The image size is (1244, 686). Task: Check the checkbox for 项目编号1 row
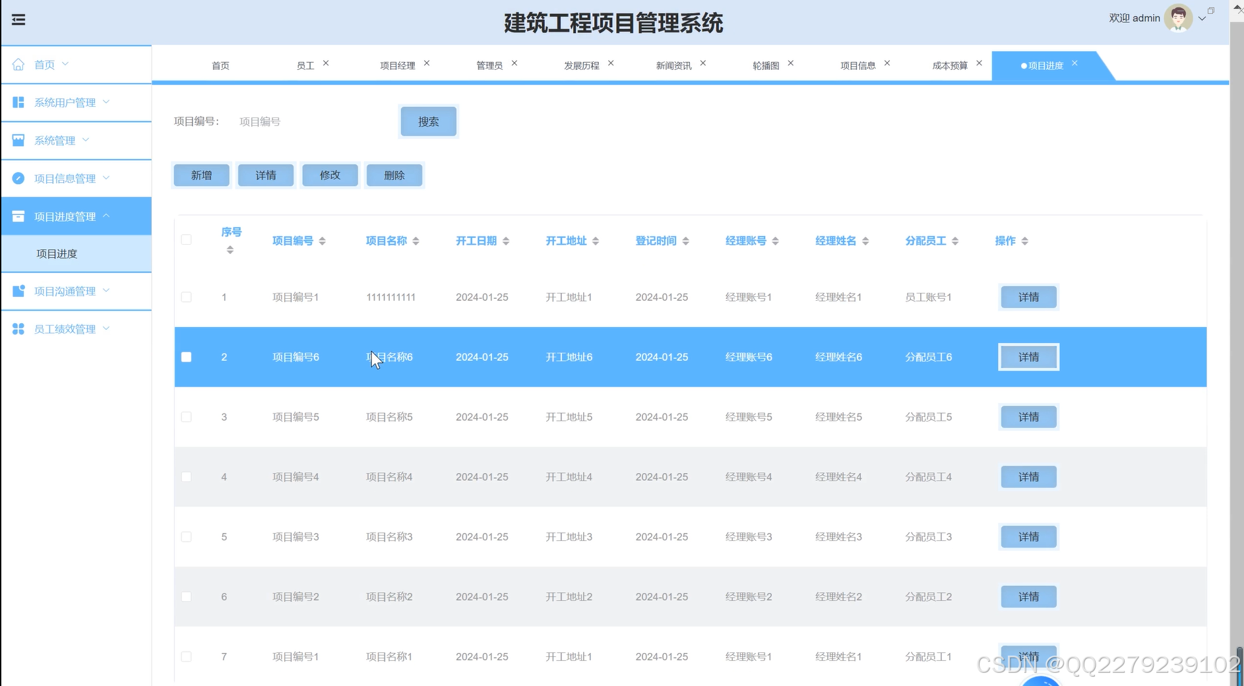(186, 297)
